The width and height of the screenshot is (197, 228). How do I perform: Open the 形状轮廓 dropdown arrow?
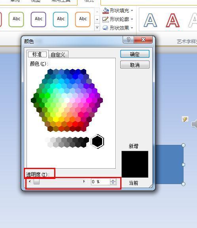tap(132, 19)
